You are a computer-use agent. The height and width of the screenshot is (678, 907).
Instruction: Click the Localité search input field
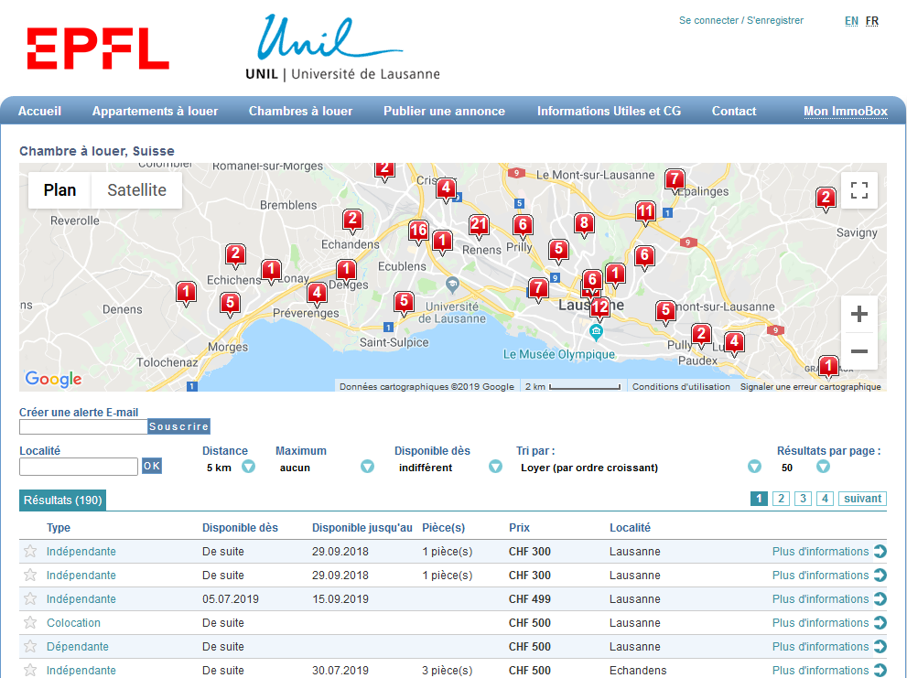[x=79, y=467]
